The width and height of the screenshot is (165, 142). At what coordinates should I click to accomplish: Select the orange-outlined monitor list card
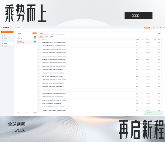click(x=27, y=42)
